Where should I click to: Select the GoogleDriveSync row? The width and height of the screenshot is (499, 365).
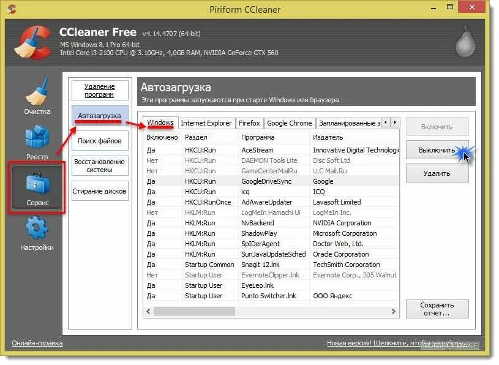point(271,181)
